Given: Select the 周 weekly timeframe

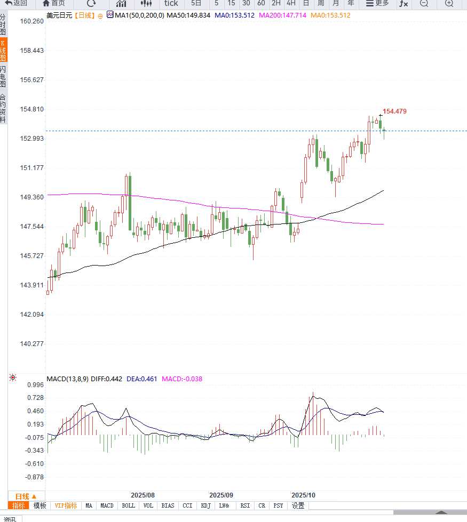Looking at the screenshot, I should (321, 3).
